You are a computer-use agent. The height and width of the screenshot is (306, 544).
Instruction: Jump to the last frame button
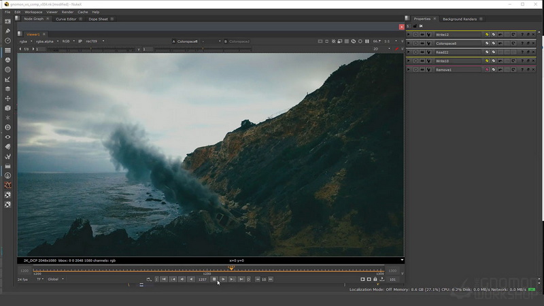pos(241,279)
